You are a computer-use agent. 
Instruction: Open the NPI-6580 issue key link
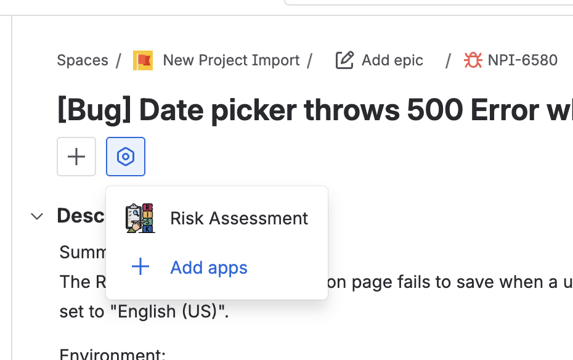(x=522, y=60)
